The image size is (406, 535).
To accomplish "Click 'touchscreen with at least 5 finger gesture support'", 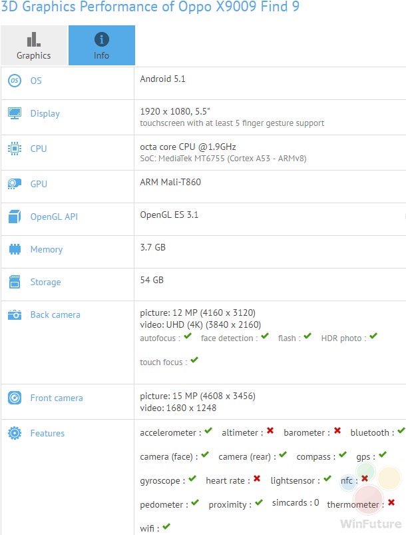I will click(x=232, y=123).
